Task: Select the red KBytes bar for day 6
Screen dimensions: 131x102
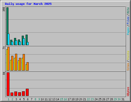Action: (27, 92)
